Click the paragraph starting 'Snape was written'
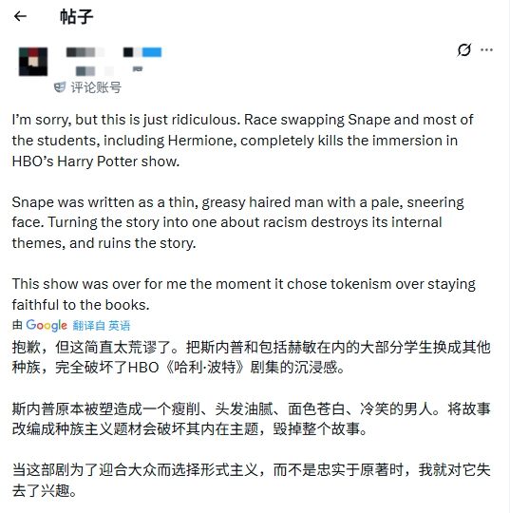Image resolution: width=510 pixels, height=513 pixels. pos(237,223)
